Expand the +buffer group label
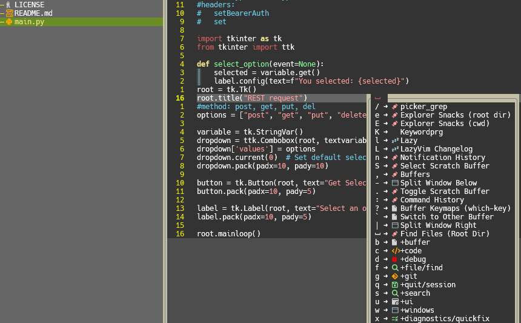This screenshot has height=323, width=521. (415, 242)
